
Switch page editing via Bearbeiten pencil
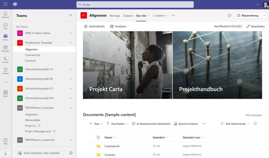[x=256, y=26]
